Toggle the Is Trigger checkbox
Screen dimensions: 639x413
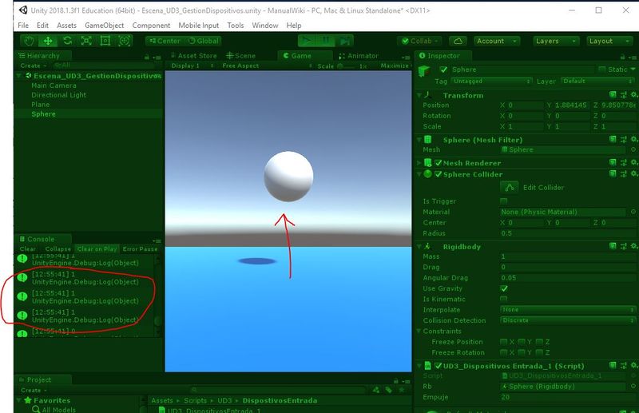click(x=504, y=201)
